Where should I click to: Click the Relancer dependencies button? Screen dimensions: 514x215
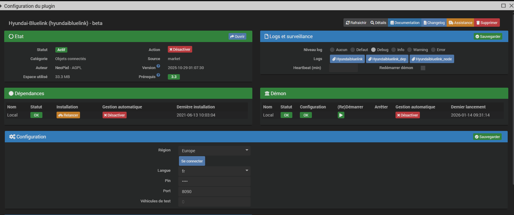68,115
